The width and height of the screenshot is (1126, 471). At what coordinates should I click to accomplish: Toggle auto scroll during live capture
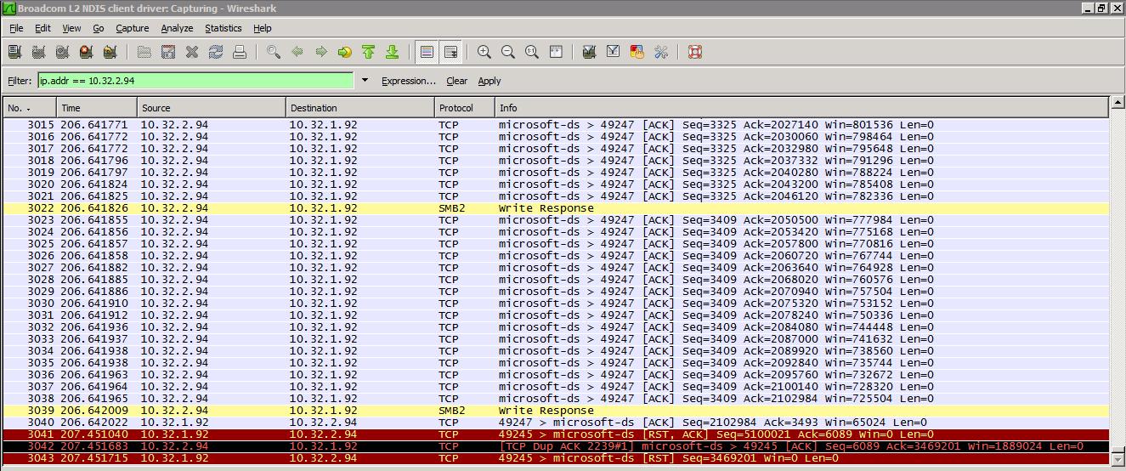point(450,52)
